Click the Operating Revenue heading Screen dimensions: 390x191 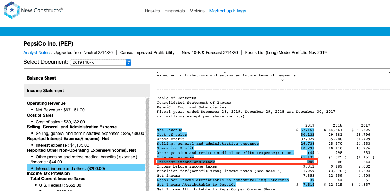pyautogui.click(x=46, y=103)
